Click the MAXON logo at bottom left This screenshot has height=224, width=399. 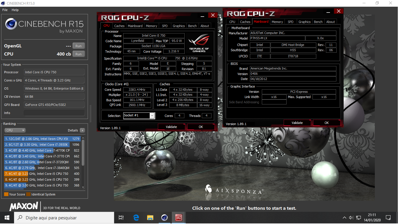click(24, 206)
